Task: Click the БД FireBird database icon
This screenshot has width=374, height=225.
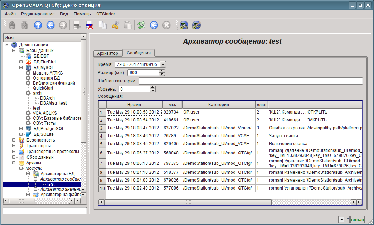Action: [29, 62]
